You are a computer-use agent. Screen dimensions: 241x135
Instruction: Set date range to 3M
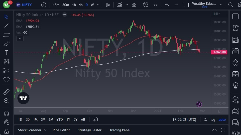(43, 119)
